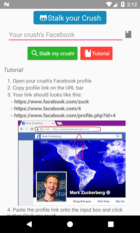The image size is (140, 233).
Task: Click the https://www.facebook.com/zuck example text
Action: 51,102
